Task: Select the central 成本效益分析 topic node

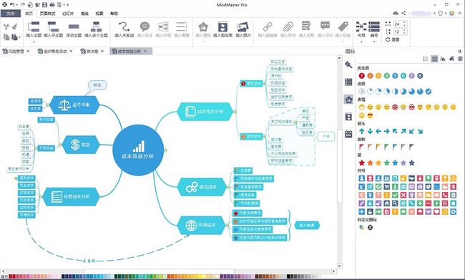Action: click(x=138, y=150)
